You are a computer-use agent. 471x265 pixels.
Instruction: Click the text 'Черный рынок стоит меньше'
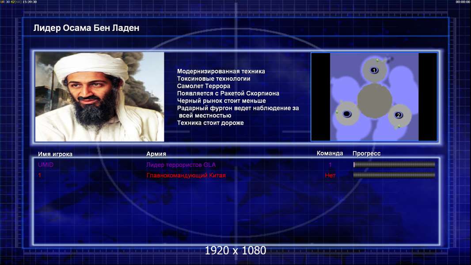(221, 101)
